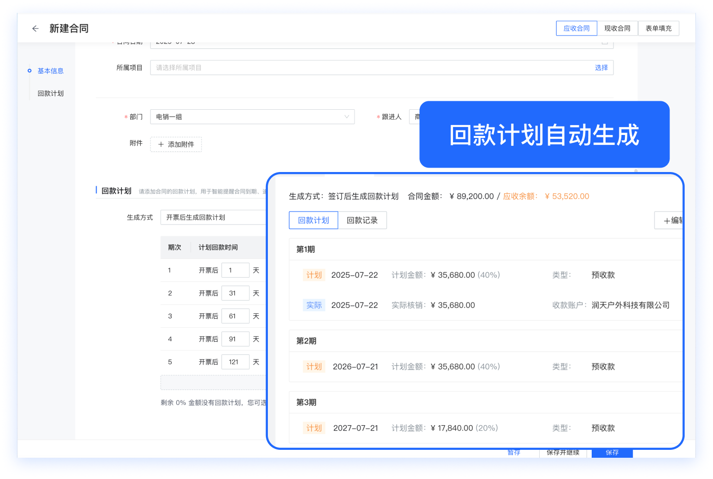The width and height of the screenshot is (713, 479).
Task: Click the 计划 tag in 第2期
Action: (x=314, y=367)
